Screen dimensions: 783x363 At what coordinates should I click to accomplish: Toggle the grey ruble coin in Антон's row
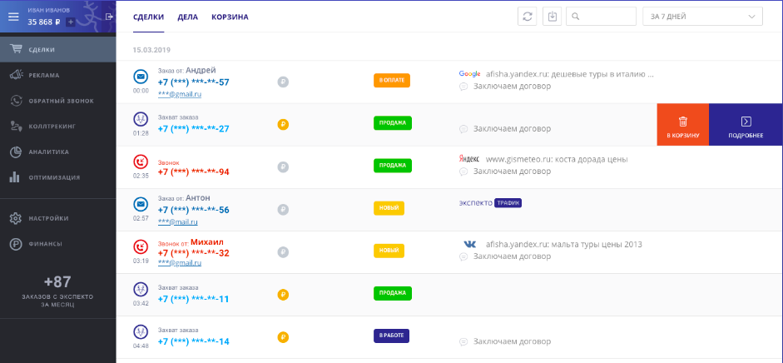coord(283,208)
